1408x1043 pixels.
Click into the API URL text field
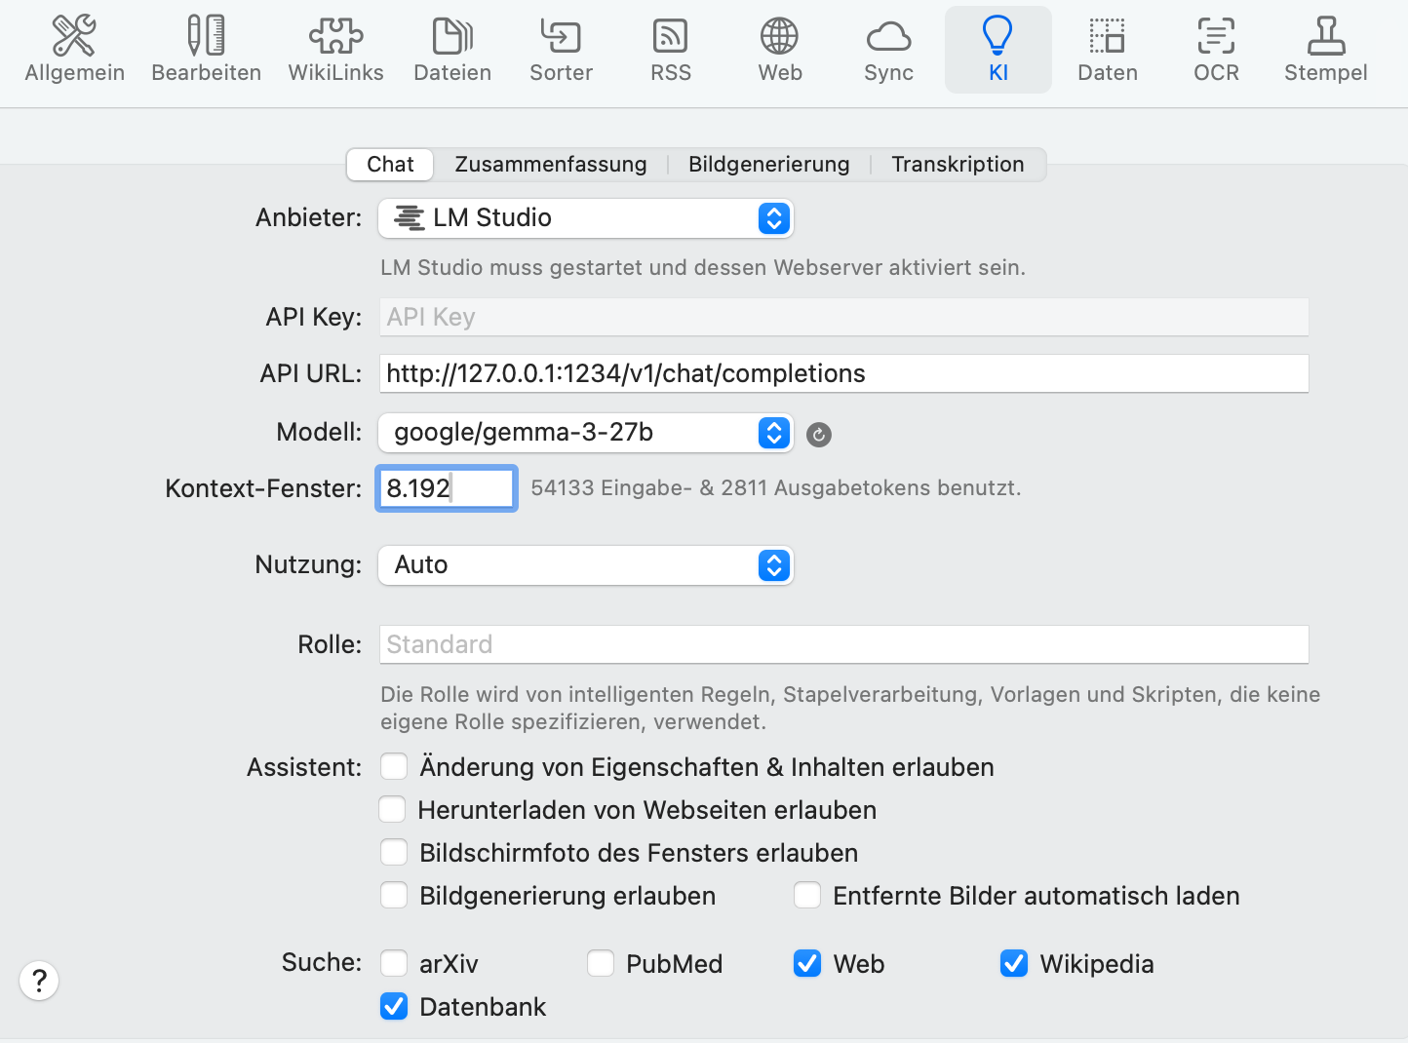click(x=843, y=373)
